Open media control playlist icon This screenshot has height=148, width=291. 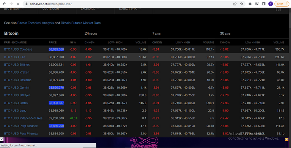257,4
